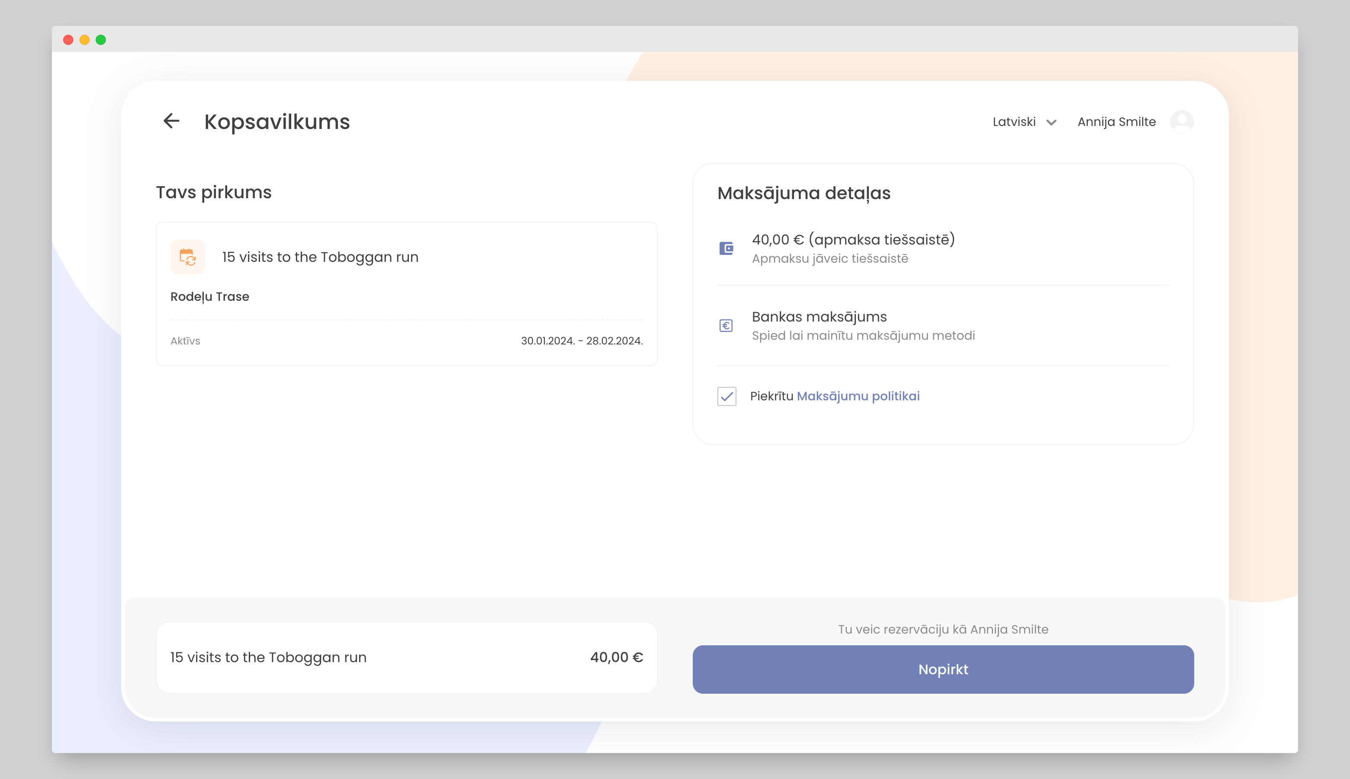Open the Maksājumu politikai link

(858, 396)
